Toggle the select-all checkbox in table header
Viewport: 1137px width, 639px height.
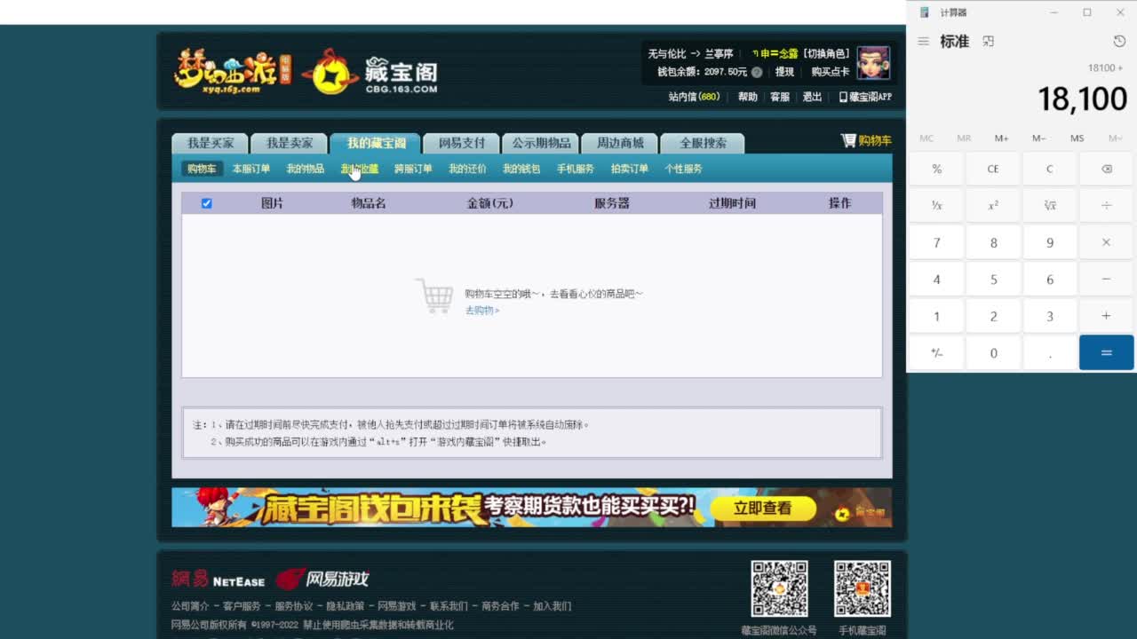click(x=206, y=203)
